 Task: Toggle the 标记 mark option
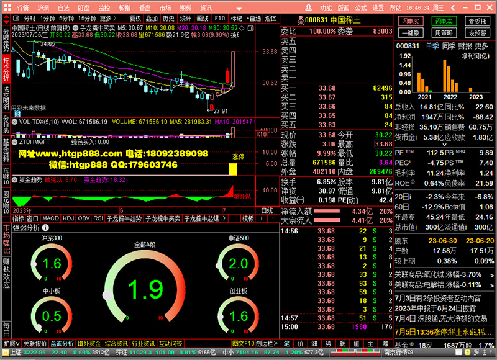[236, 19]
